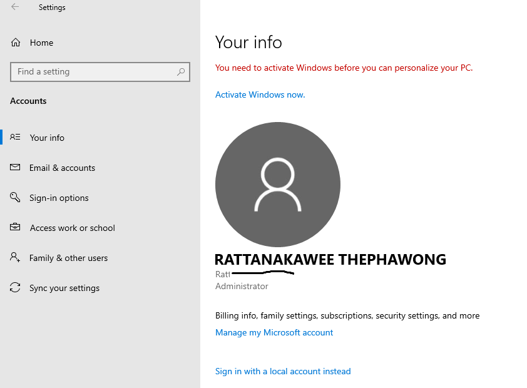Click the Billing info description text

pos(347,316)
